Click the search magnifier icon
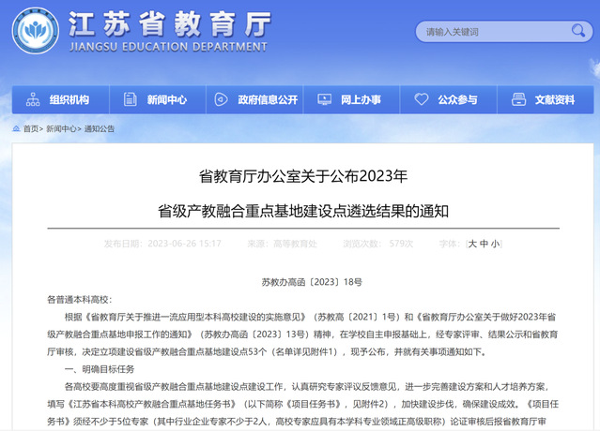The width and height of the screenshot is (600, 431). pos(571,33)
